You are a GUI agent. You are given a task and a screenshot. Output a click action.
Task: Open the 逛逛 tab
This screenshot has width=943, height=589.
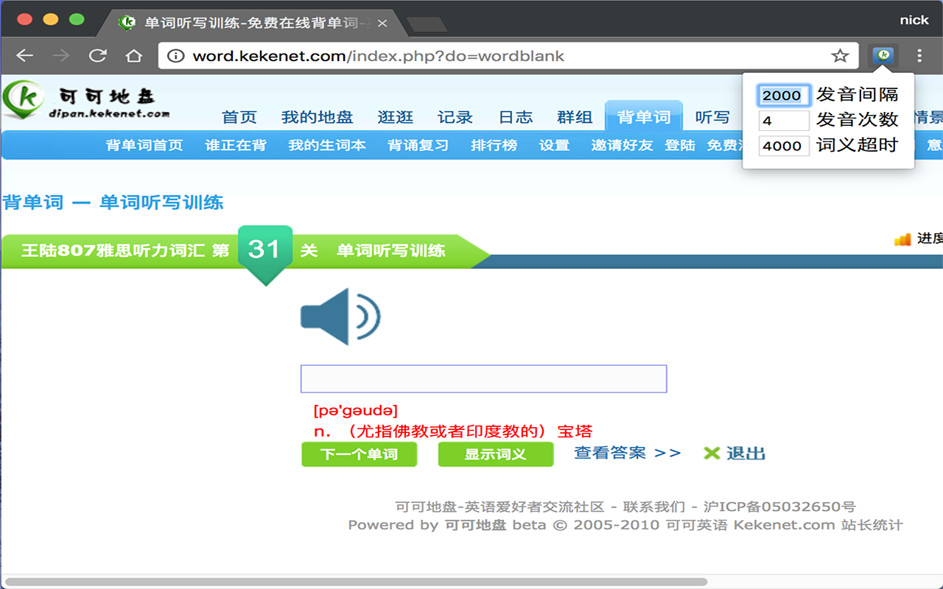[x=396, y=117]
